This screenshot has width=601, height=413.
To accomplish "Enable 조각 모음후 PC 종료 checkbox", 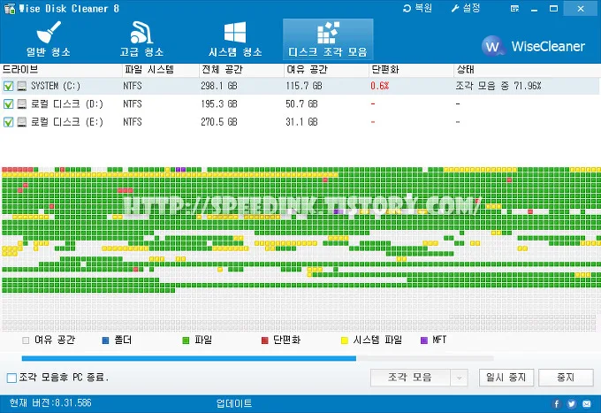I will click(x=11, y=378).
